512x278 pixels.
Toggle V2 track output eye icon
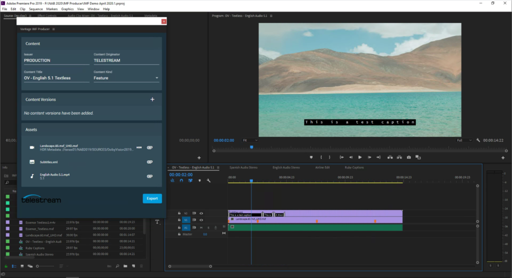201,213
